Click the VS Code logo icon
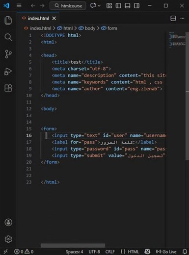The width and height of the screenshot is (189, 255). 6,6
